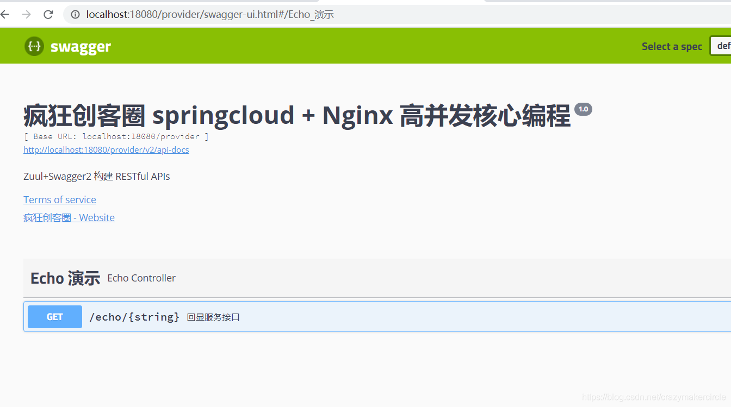
Task: Click the Select a spec label
Action: click(x=672, y=46)
